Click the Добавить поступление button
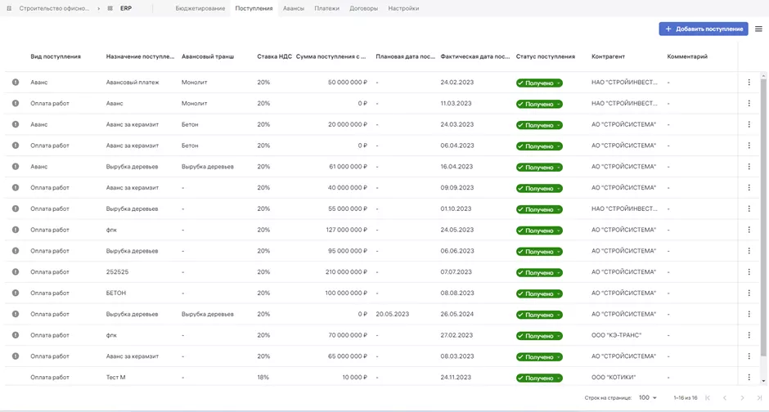This screenshot has width=769, height=412. click(703, 29)
